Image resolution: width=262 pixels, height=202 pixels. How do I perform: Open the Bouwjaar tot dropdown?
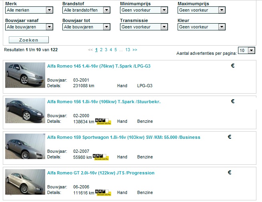pos(86,27)
